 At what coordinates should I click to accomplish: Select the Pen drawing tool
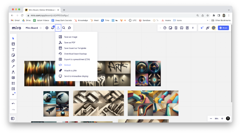point(13,72)
